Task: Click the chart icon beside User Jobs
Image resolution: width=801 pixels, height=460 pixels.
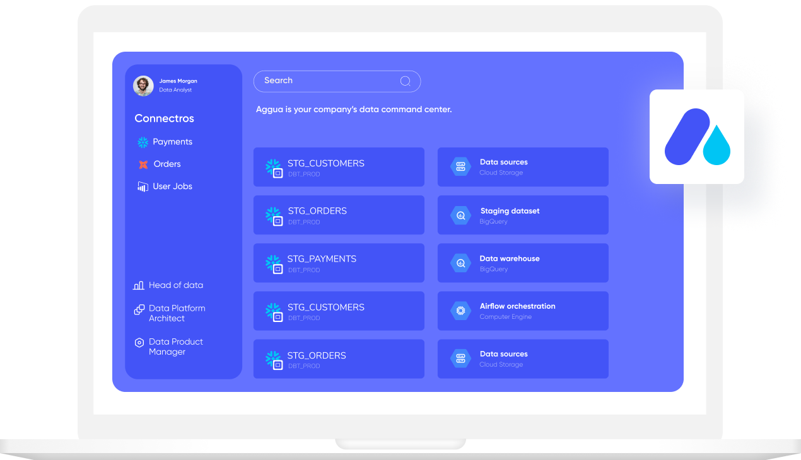Action: pos(143,187)
